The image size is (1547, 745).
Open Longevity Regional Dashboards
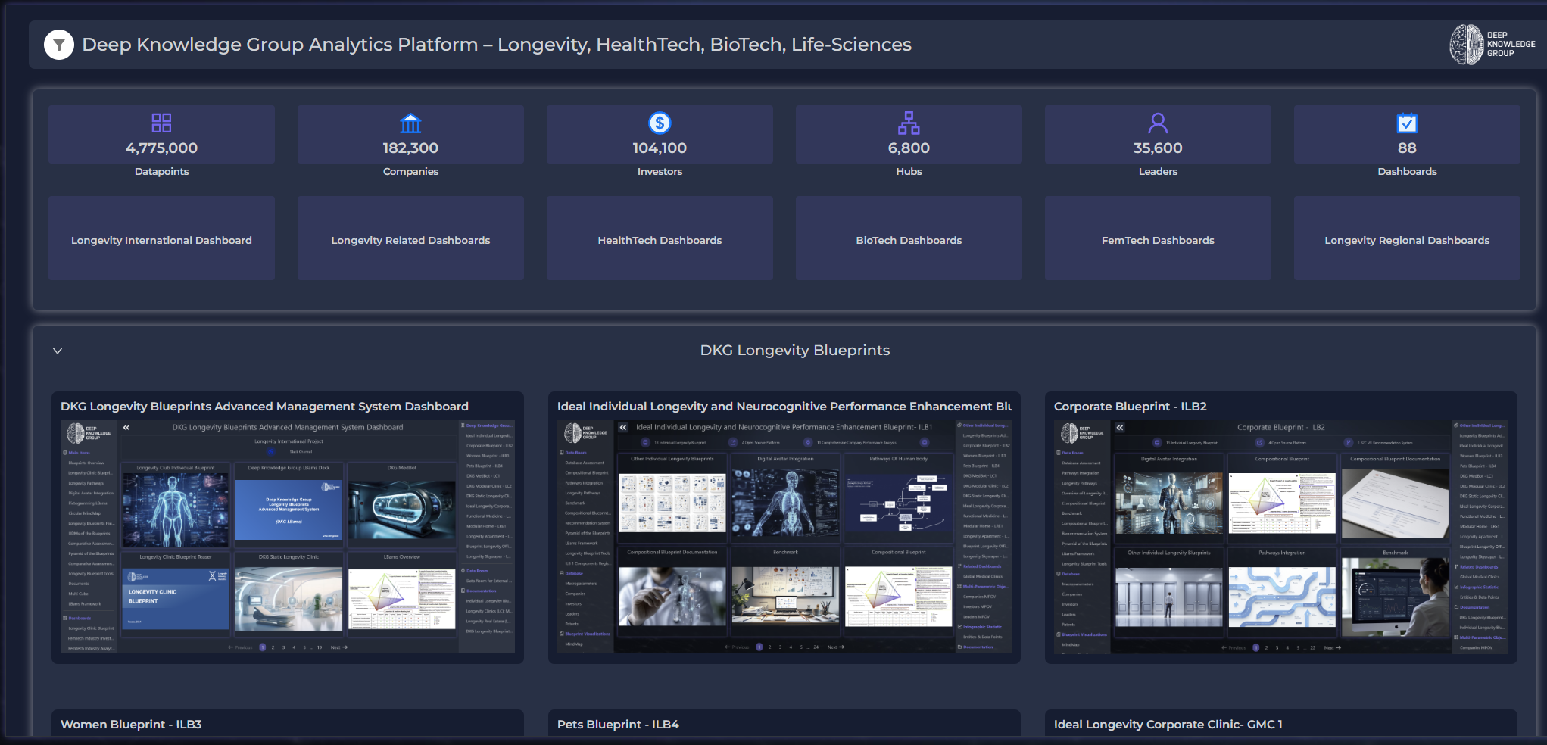[1407, 239]
